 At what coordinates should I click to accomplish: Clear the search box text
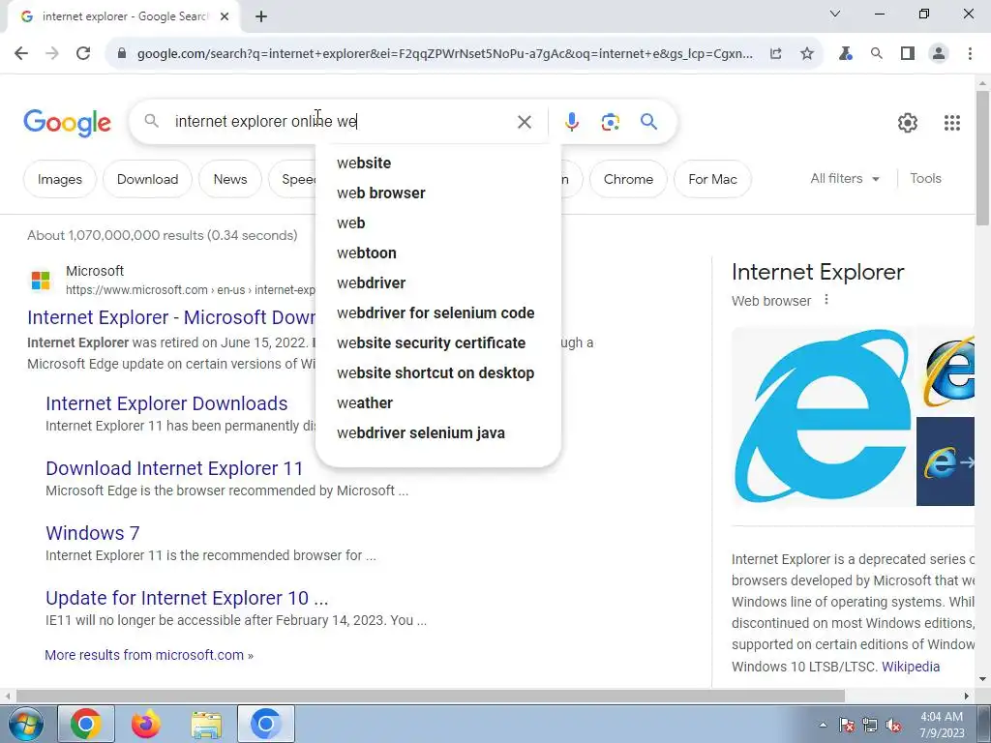coord(524,122)
